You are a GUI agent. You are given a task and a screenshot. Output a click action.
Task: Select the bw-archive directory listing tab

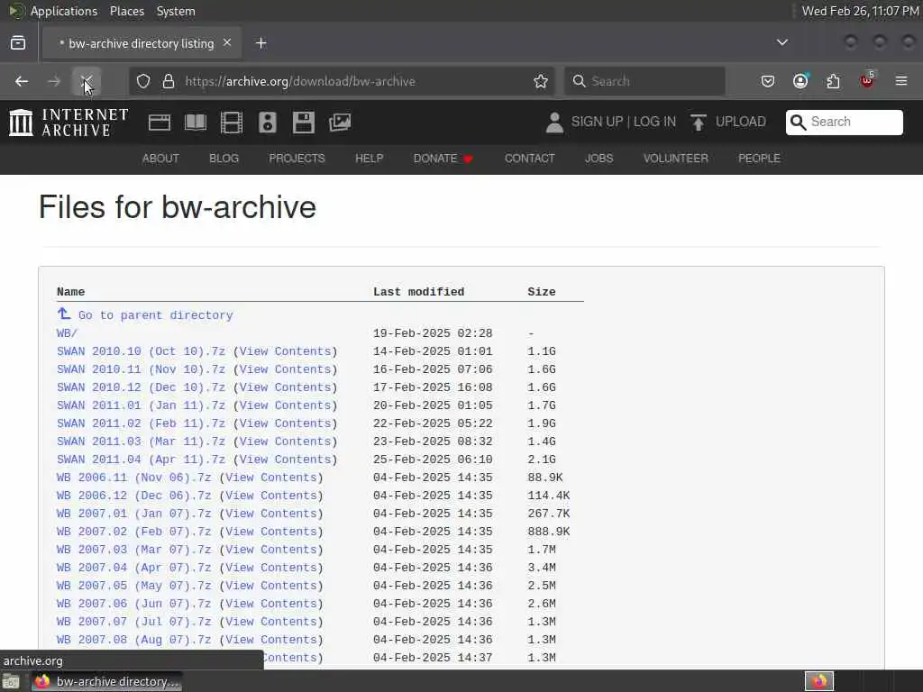[142, 43]
